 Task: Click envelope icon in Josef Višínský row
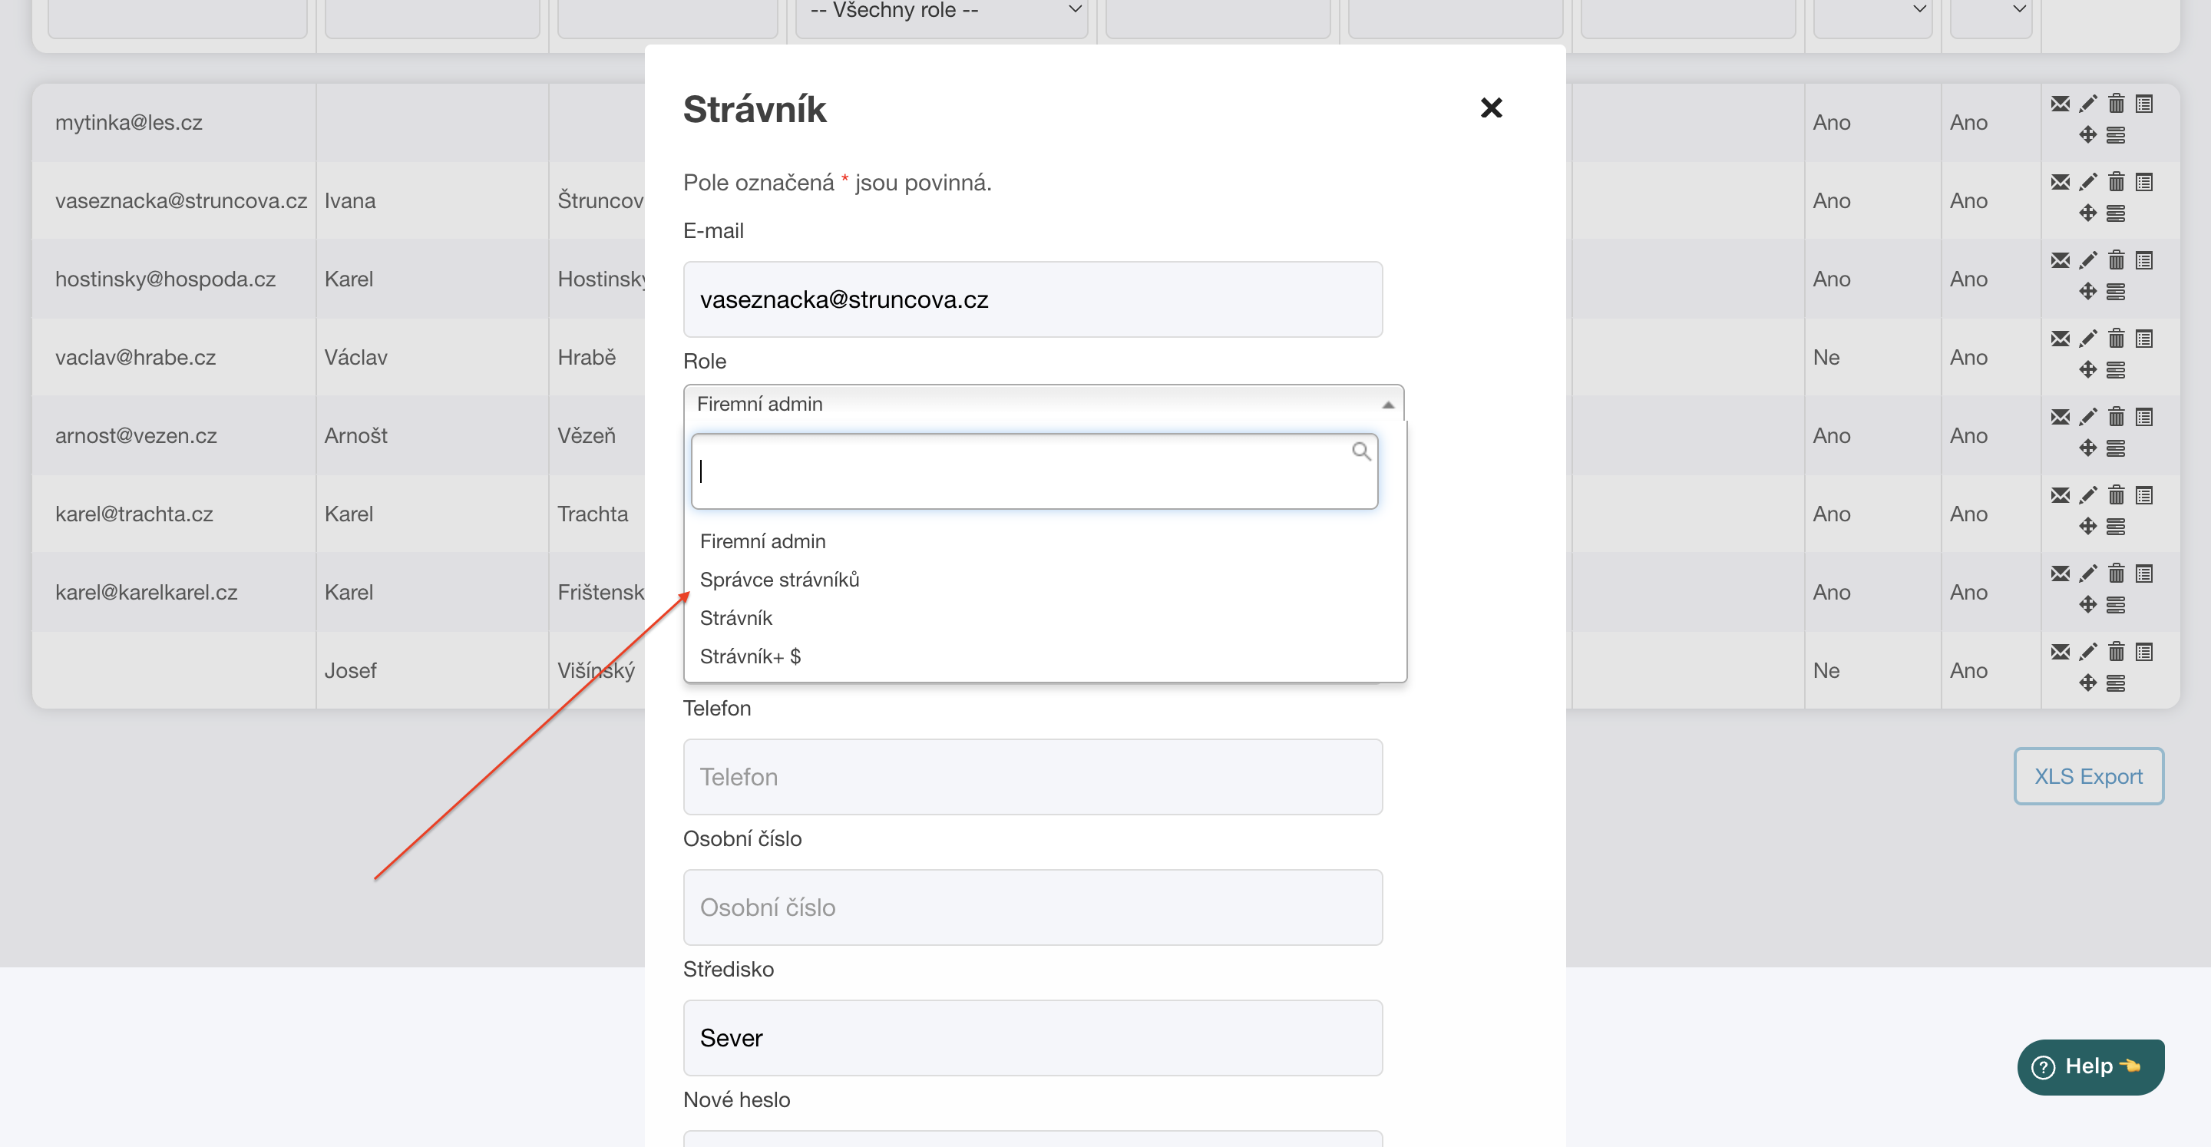pos(2060,652)
